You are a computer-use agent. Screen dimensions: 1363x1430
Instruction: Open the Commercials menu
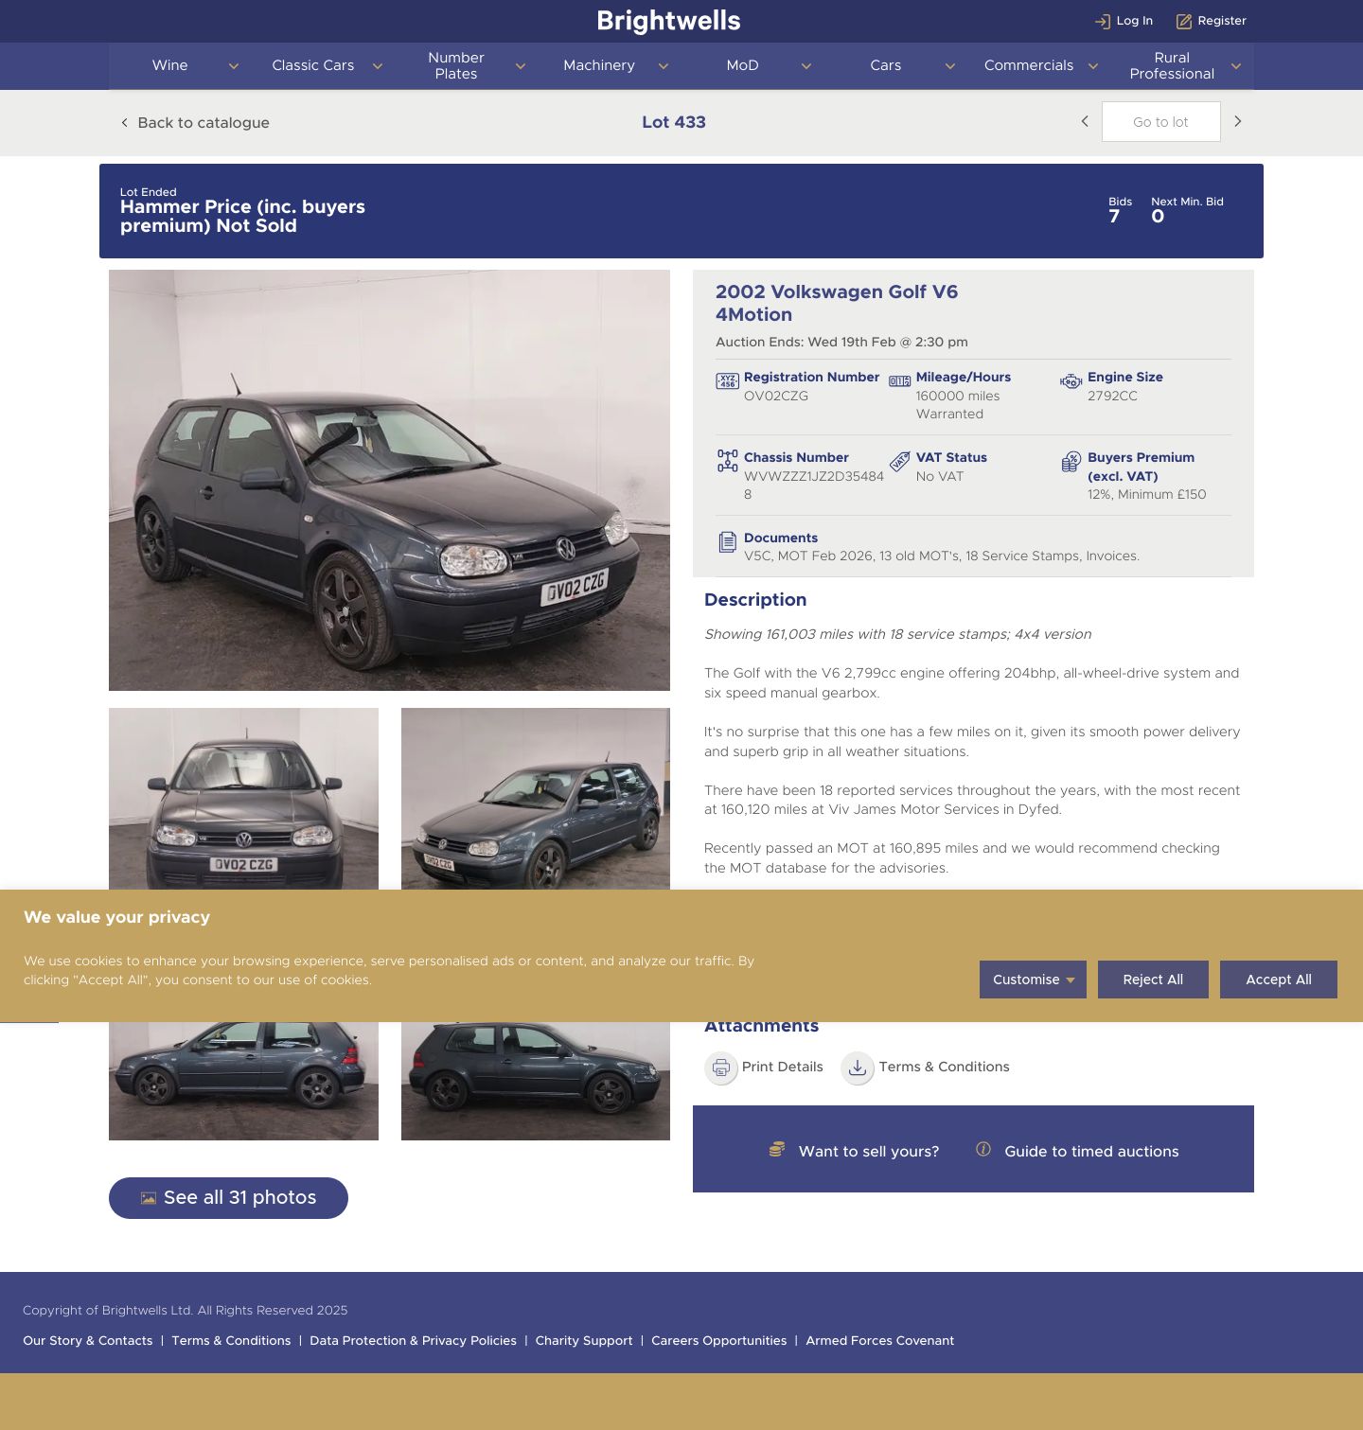pos(1029,65)
